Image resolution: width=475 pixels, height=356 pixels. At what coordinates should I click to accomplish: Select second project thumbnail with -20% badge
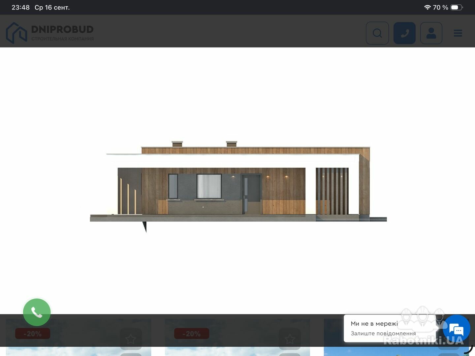pyautogui.click(x=237, y=337)
